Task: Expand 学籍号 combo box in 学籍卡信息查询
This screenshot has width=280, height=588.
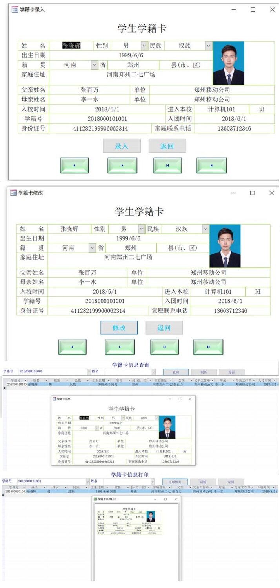Action: coord(88,372)
